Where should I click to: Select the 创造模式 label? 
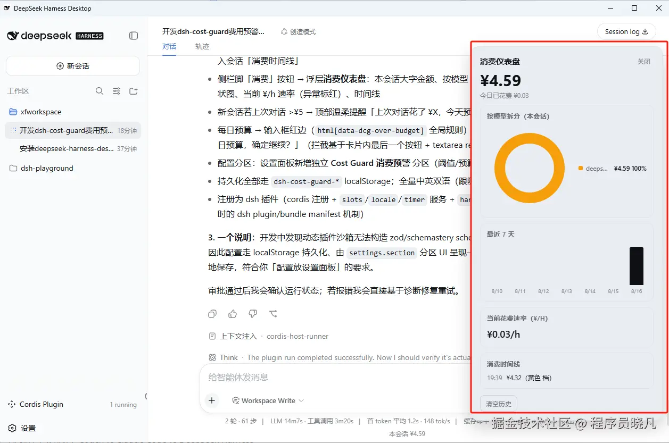(303, 31)
